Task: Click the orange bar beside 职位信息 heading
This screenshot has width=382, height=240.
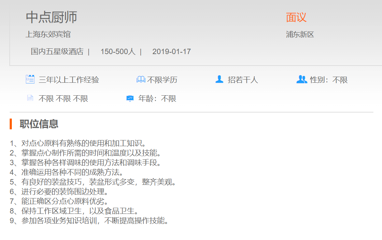Action: click(11, 124)
